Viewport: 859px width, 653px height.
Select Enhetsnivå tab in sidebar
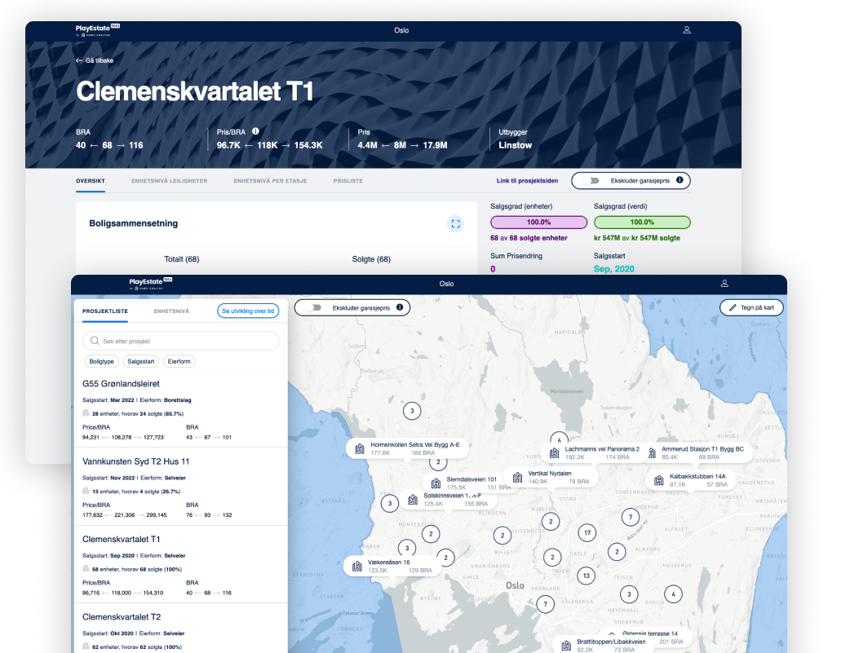171,311
